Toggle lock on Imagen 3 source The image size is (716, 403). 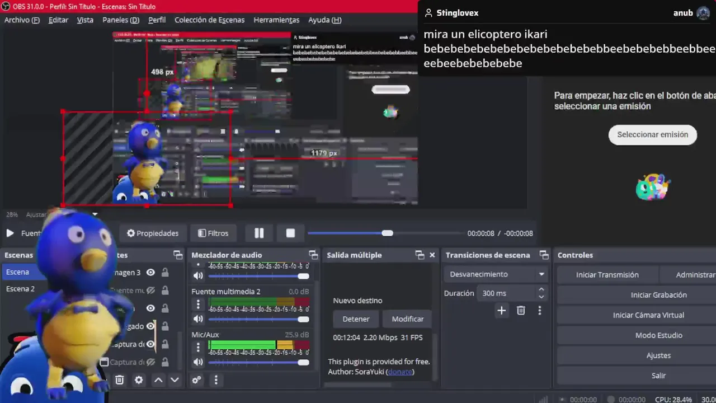[x=165, y=273]
